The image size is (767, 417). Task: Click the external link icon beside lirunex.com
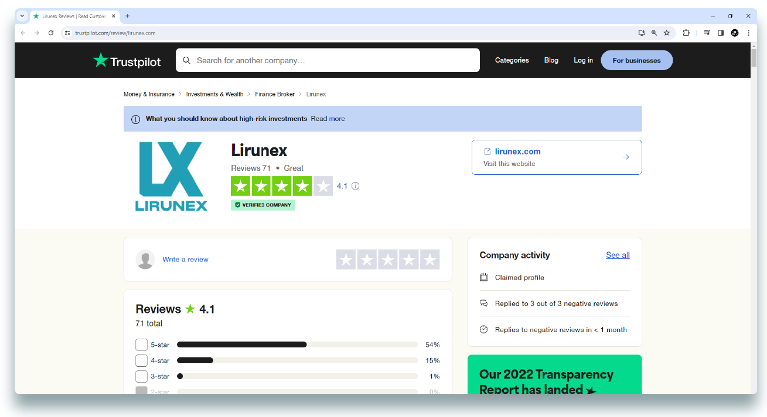(x=487, y=151)
